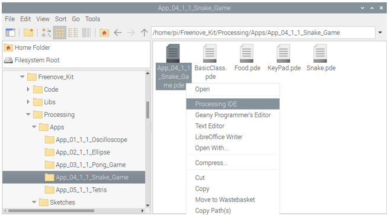Open the View menu
This screenshot has width=388, height=215.
point(43,19)
